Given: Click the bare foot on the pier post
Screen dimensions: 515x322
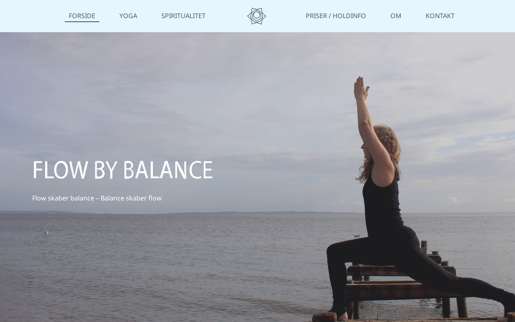Looking at the screenshot, I should tap(341, 316).
